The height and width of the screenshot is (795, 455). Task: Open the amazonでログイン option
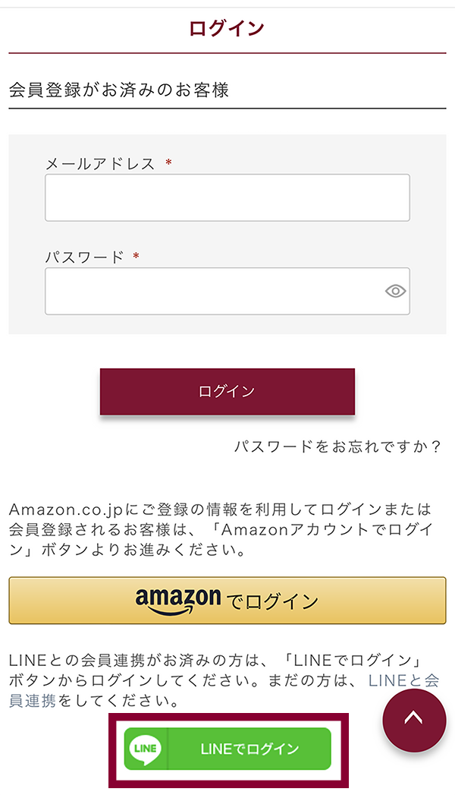[227, 600]
